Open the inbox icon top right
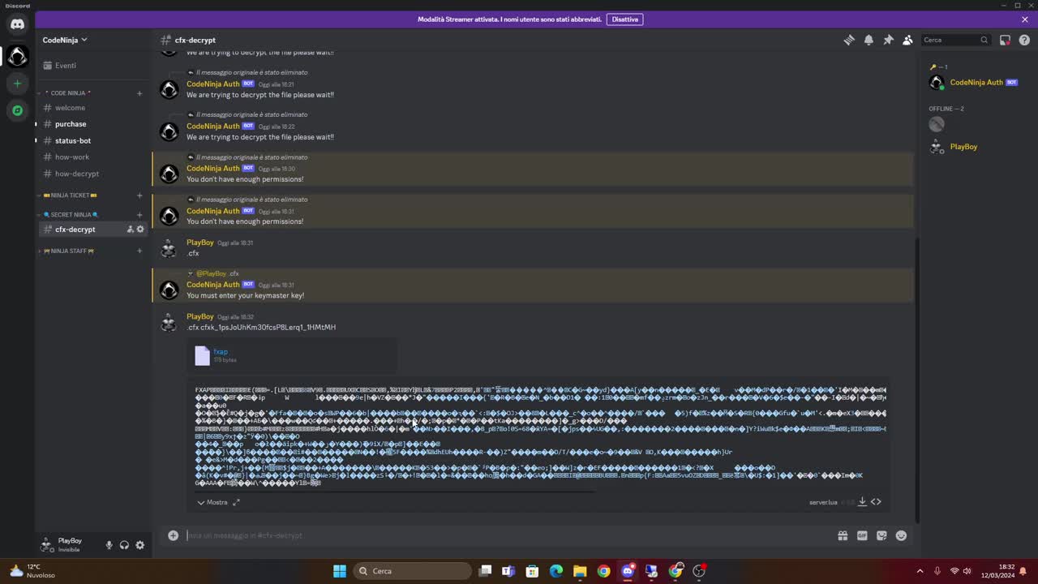Screen dimensions: 1038x584 pos(1004,40)
